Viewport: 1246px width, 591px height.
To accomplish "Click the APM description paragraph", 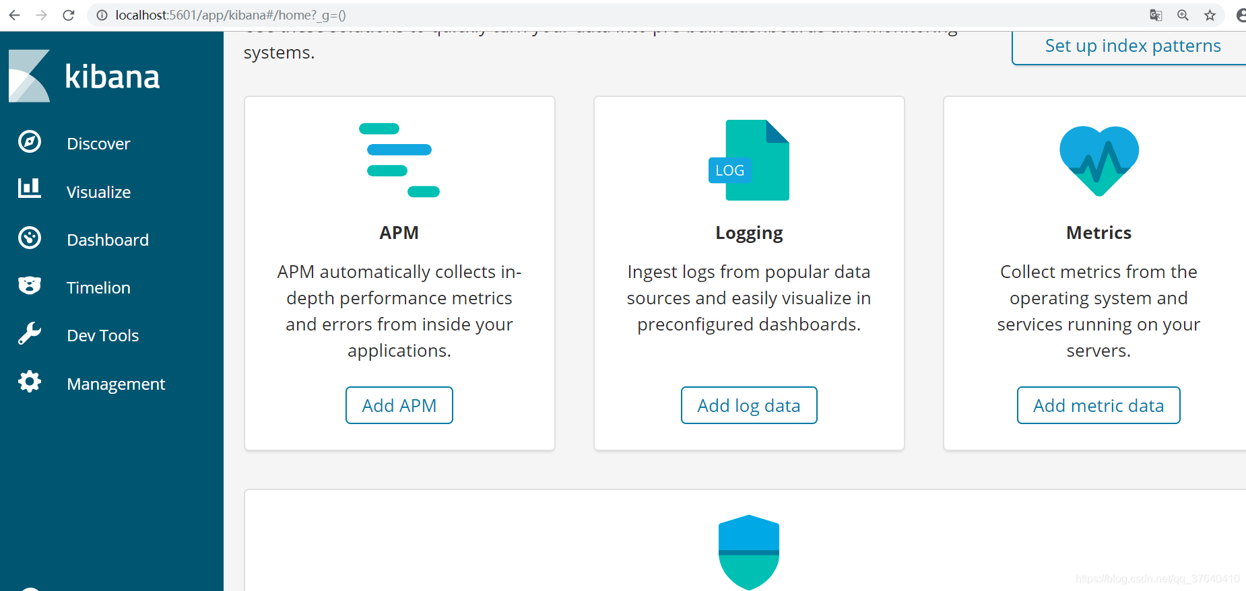I will pyautogui.click(x=399, y=311).
